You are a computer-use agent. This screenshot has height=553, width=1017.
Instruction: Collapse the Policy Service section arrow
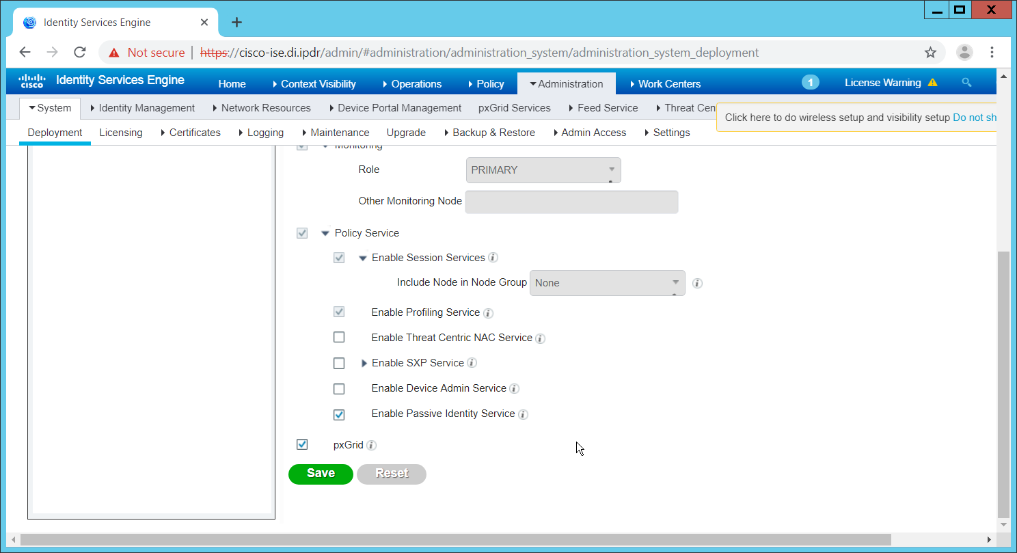(325, 233)
